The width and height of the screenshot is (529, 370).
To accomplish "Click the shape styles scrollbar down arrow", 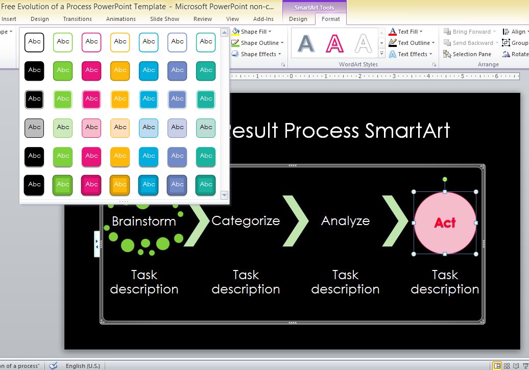I will [224, 195].
